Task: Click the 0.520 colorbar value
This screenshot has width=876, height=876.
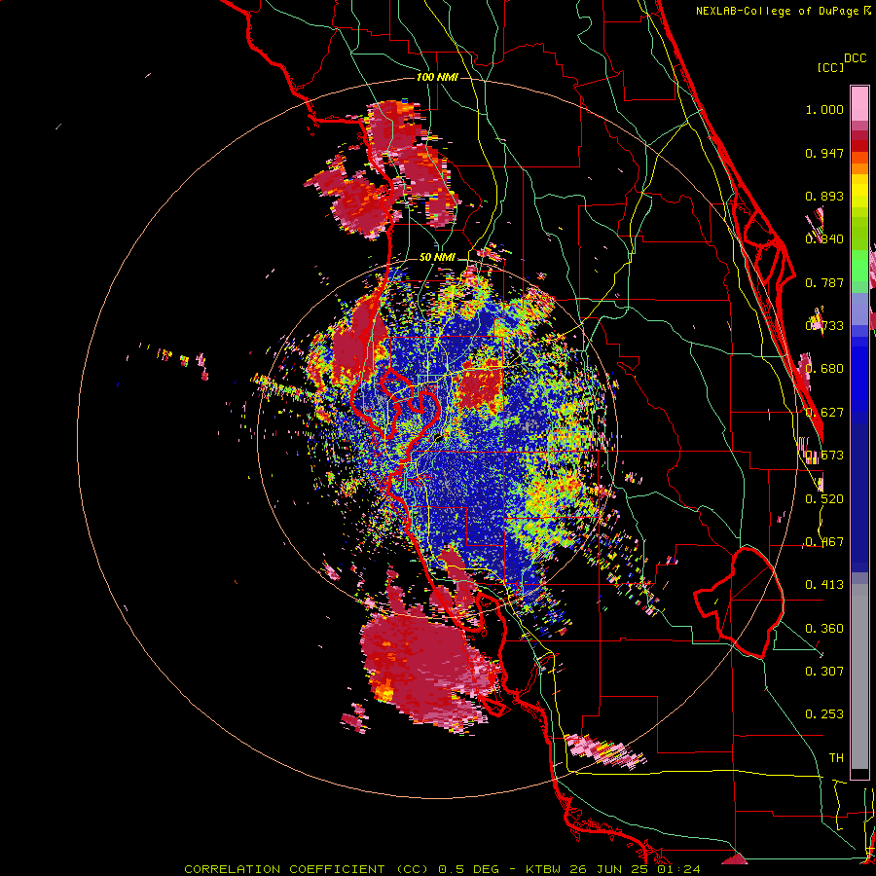Action: pyautogui.click(x=824, y=499)
